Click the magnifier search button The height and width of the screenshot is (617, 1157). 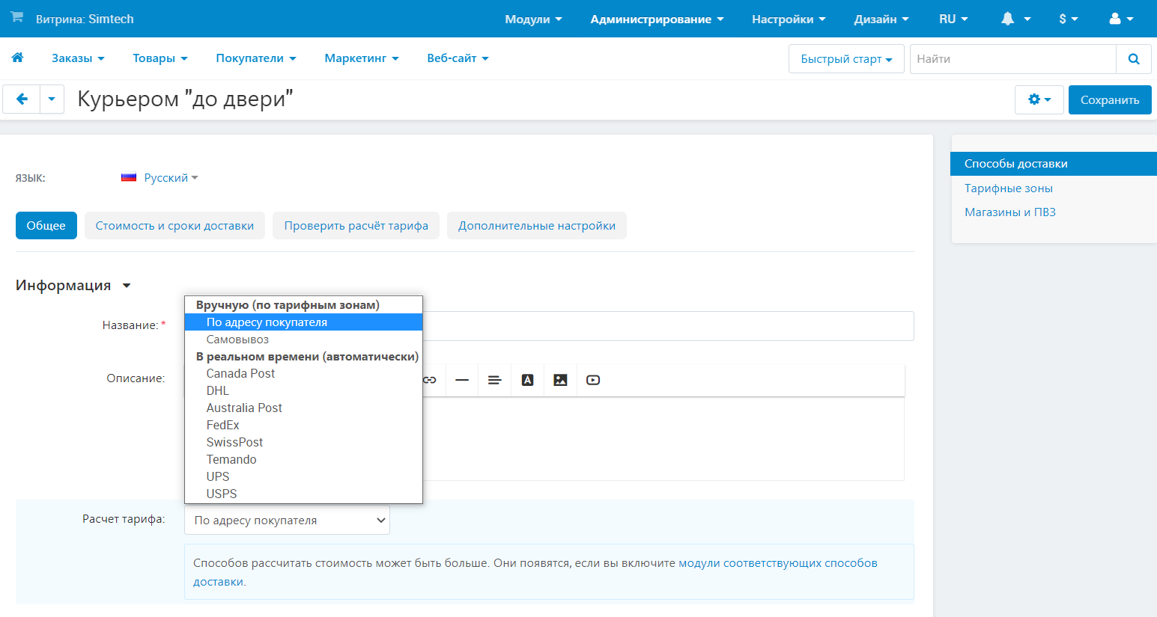click(1133, 59)
